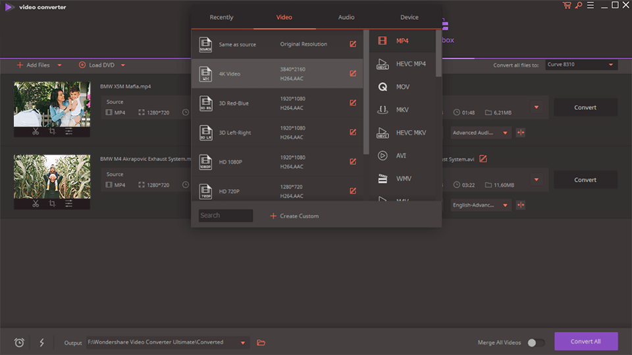Select the MKV format in list
The image size is (632, 355).
[402, 110]
